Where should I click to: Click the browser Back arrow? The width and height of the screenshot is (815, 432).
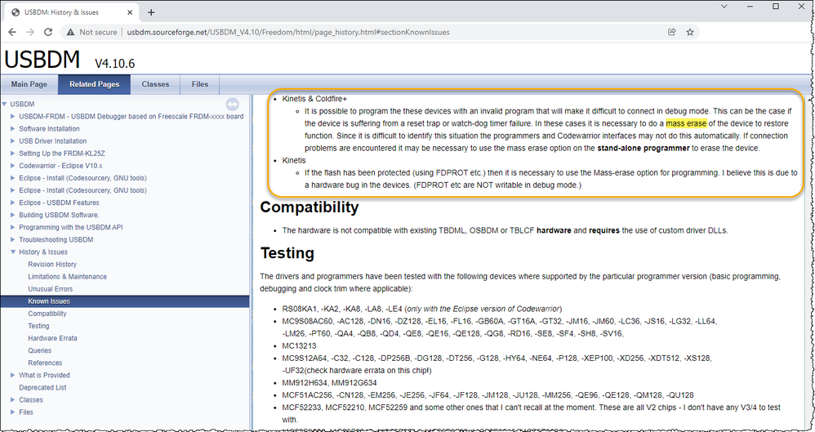coord(12,32)
